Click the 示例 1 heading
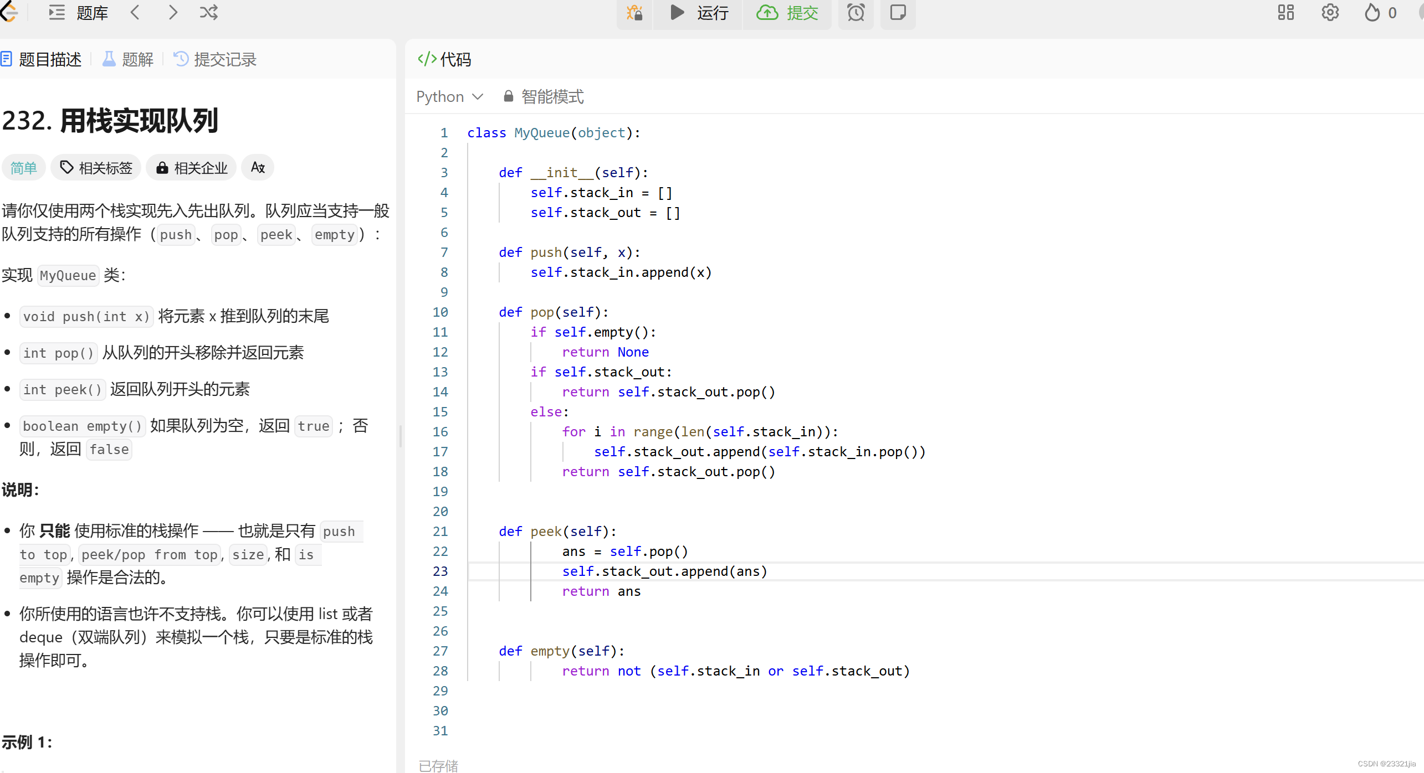This screenshot has height=773, width=1424. (x=27, y=742)
